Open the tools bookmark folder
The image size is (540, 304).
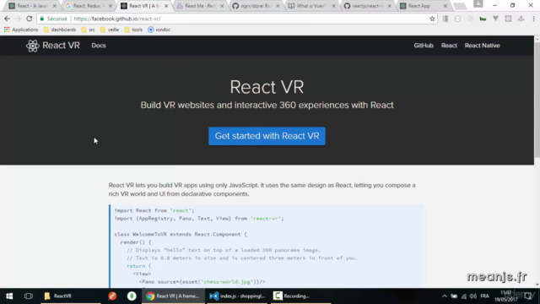pyautogui.click(x=133, y=30)
